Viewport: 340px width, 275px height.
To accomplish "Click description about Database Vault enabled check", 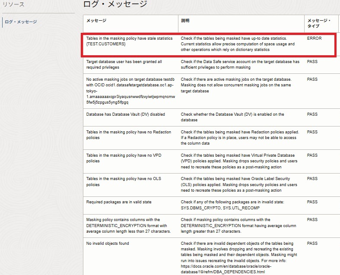I will click(x=232, y=117).
